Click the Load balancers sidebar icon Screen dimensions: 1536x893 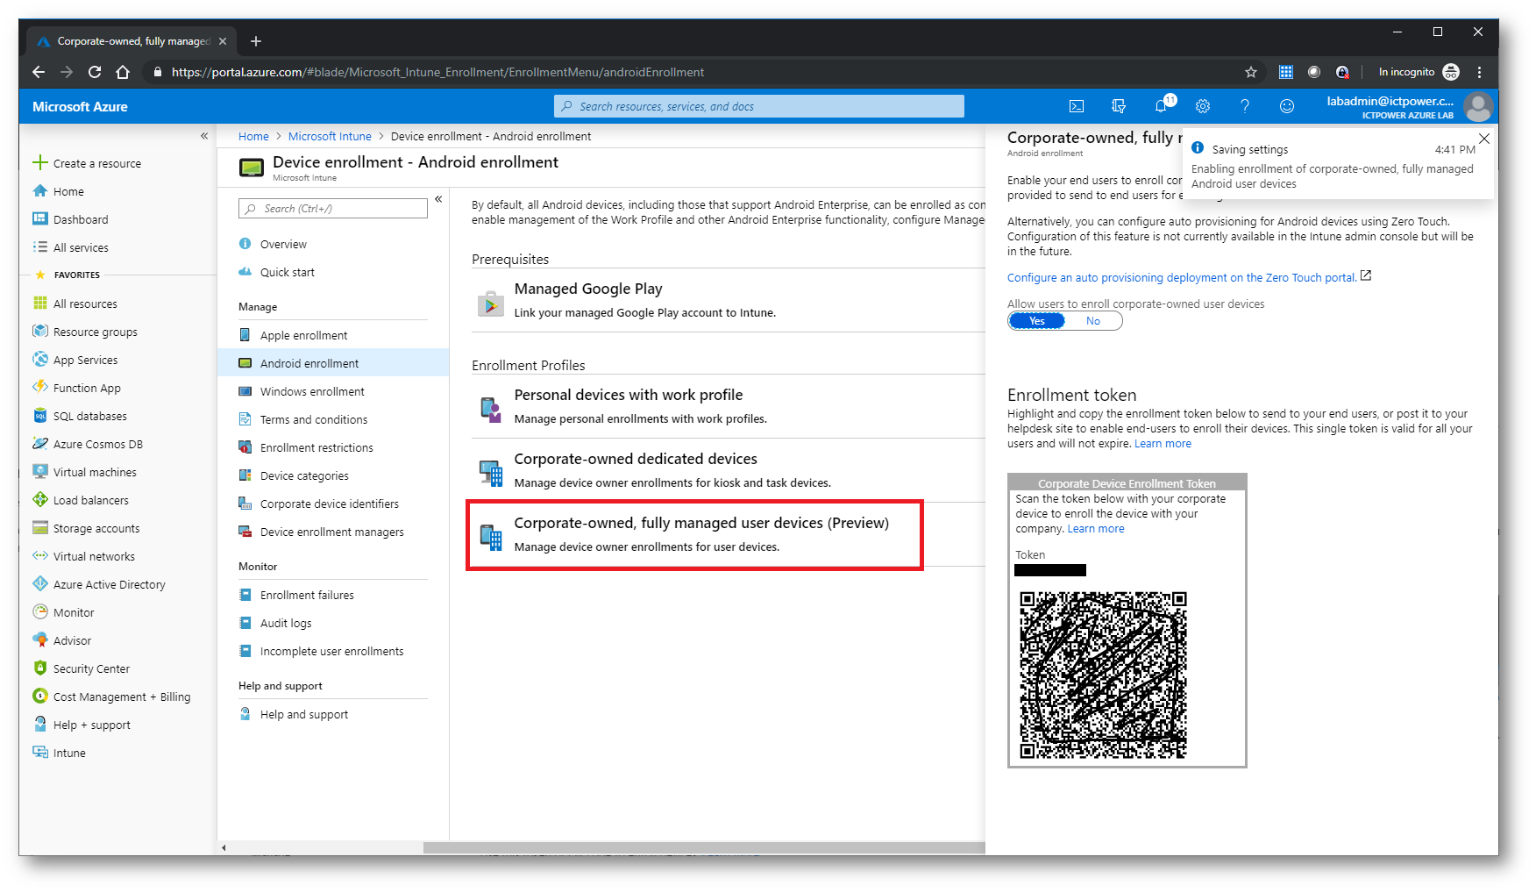point(40,500)
